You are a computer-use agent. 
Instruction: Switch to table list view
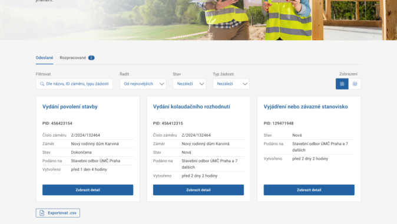[x=355, y=84]
